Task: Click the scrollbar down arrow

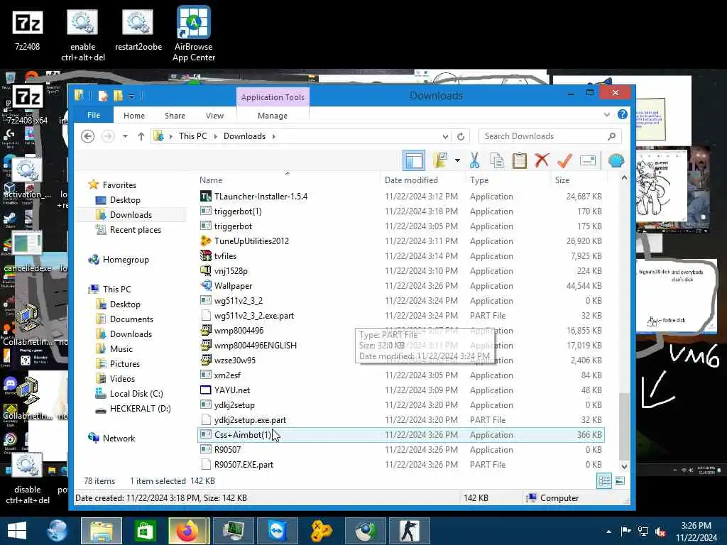Action: tap(624, 467)
